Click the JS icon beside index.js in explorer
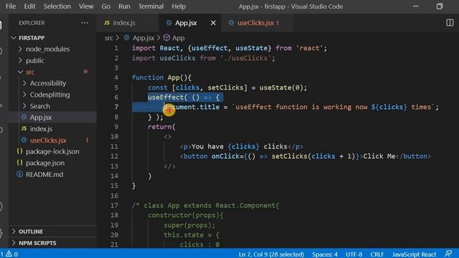 coord(24,128)
